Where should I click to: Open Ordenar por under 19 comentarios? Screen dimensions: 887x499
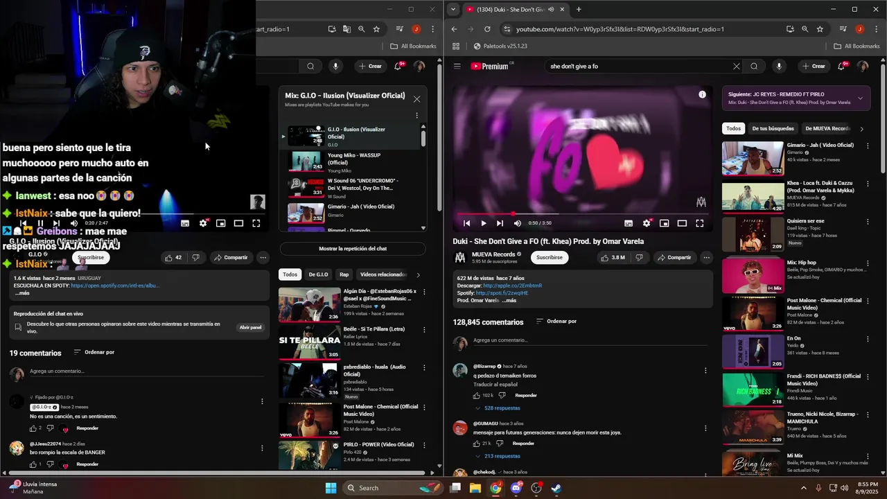click(x=94, y=352)
